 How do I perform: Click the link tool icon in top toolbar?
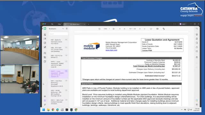(164, 29)
